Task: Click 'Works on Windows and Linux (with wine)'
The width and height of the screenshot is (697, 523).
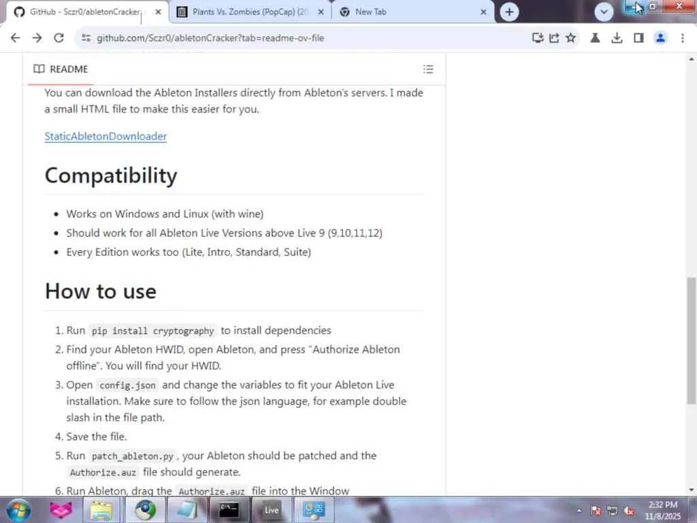Action: [165, 214]
